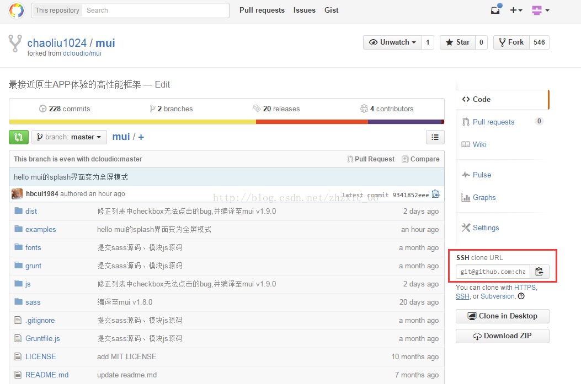Open the dist folder icon
The height and width of the screenshot is (384, 581).
pyautogui.click(x=19, y=211)
